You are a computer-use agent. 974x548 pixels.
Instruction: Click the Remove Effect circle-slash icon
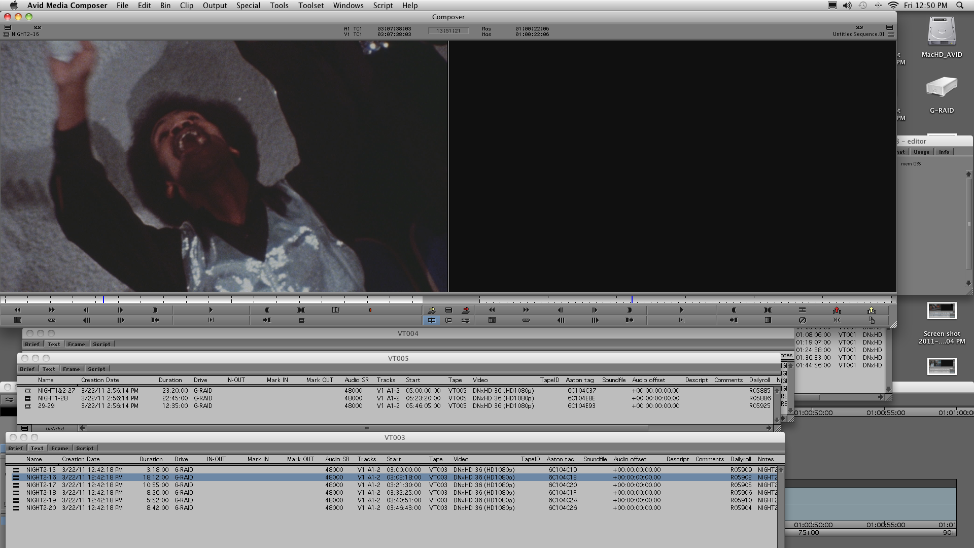point(802,320)
